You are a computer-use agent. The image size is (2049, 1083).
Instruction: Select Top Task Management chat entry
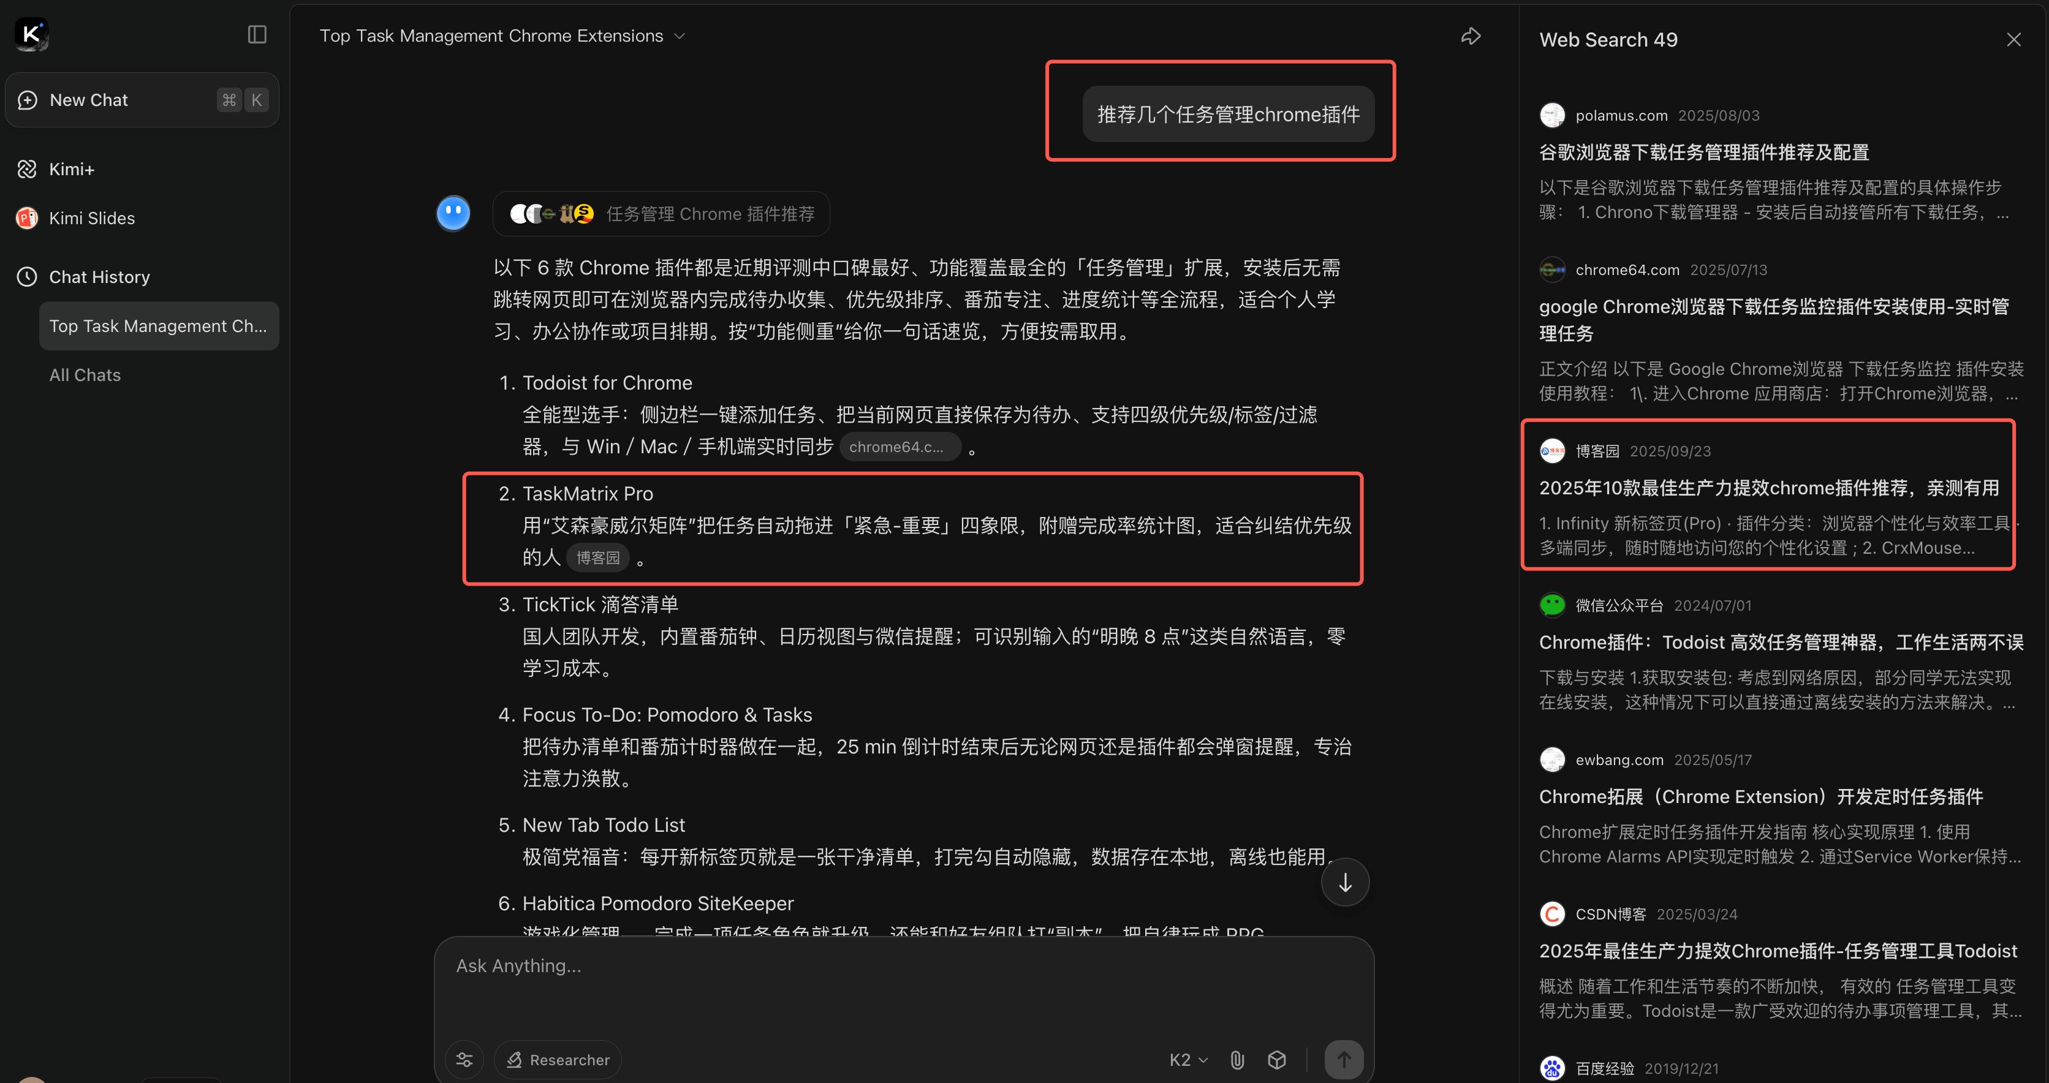pyautogui.click(x=159, y=326)
